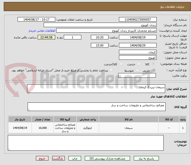
Task: Select the خدمت radio button
Action: point(139,64)
